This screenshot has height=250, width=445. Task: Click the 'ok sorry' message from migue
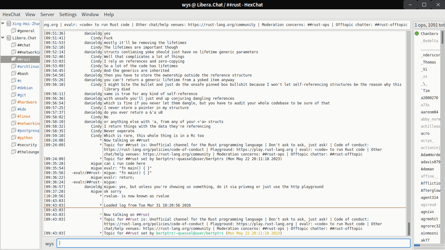pyautogui.click(x=113, y=191)
